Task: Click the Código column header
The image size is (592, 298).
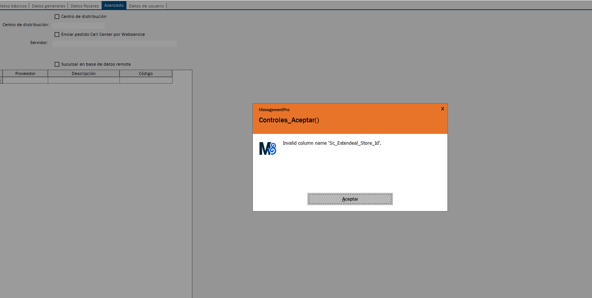Action: (x=146, y=73)
